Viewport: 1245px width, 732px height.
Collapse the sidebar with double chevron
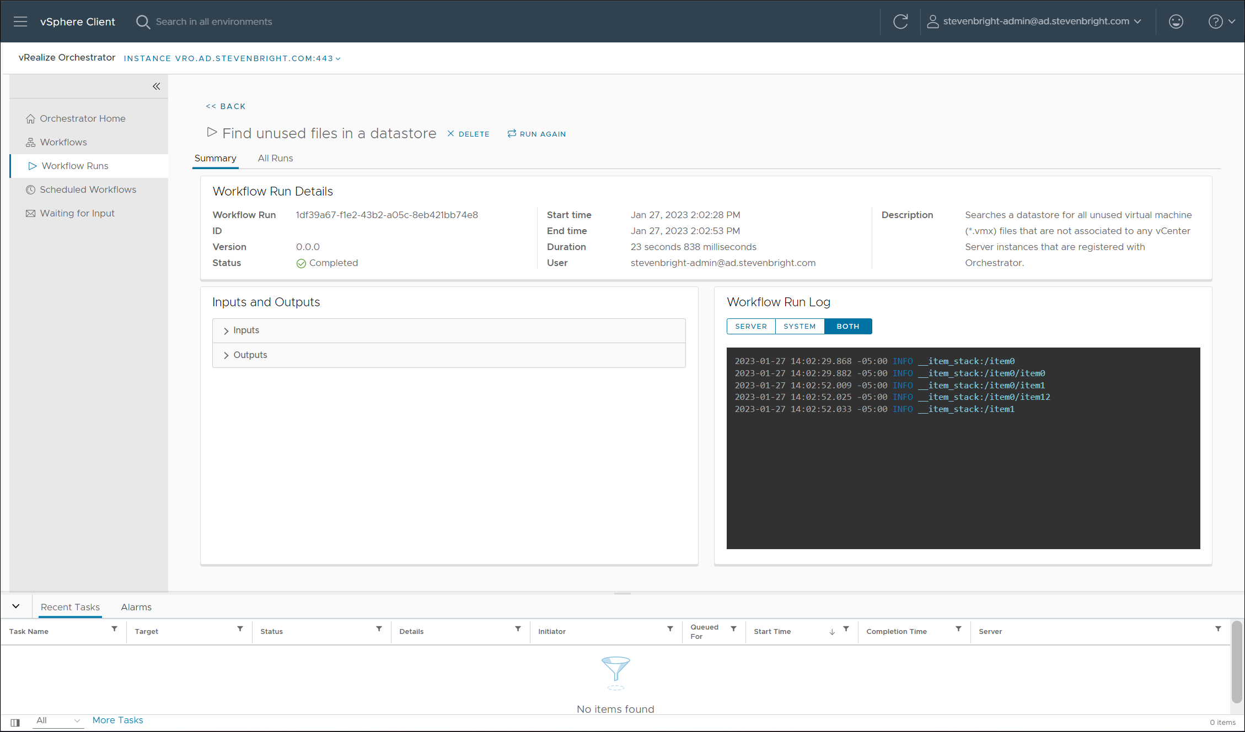click(x=157, y=86)
